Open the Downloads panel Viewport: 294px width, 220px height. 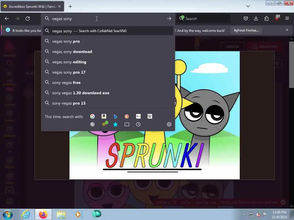[x=256, y=18]
